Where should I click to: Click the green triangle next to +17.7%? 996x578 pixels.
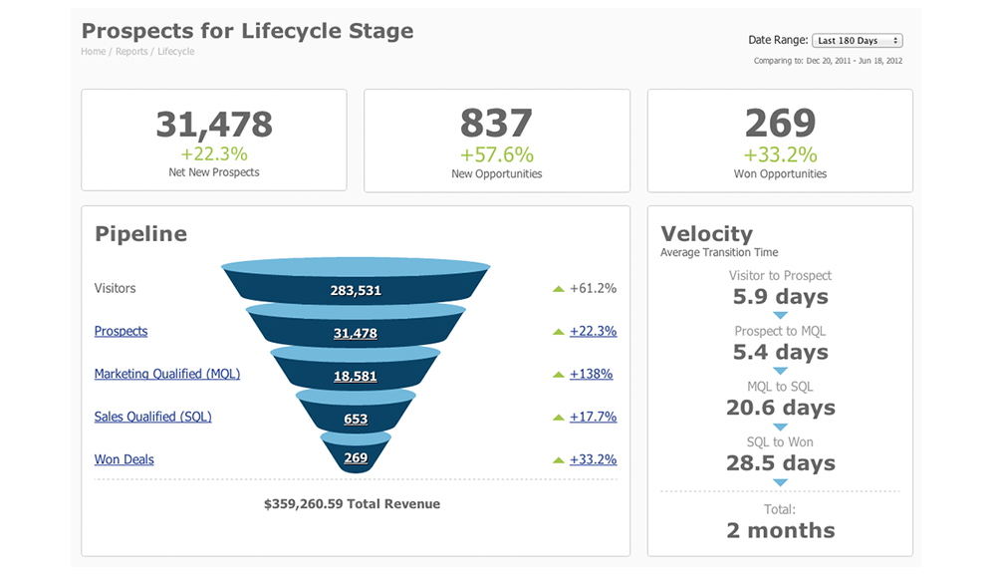[559, 417]
